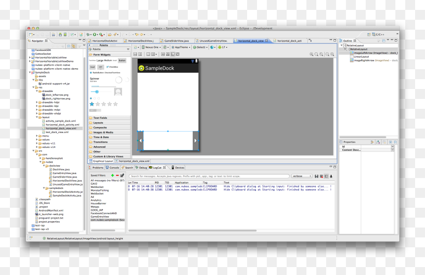This screenshot has height=275, width=425.
Task: Collapse the drawable folder
Action: click(37, 91)
